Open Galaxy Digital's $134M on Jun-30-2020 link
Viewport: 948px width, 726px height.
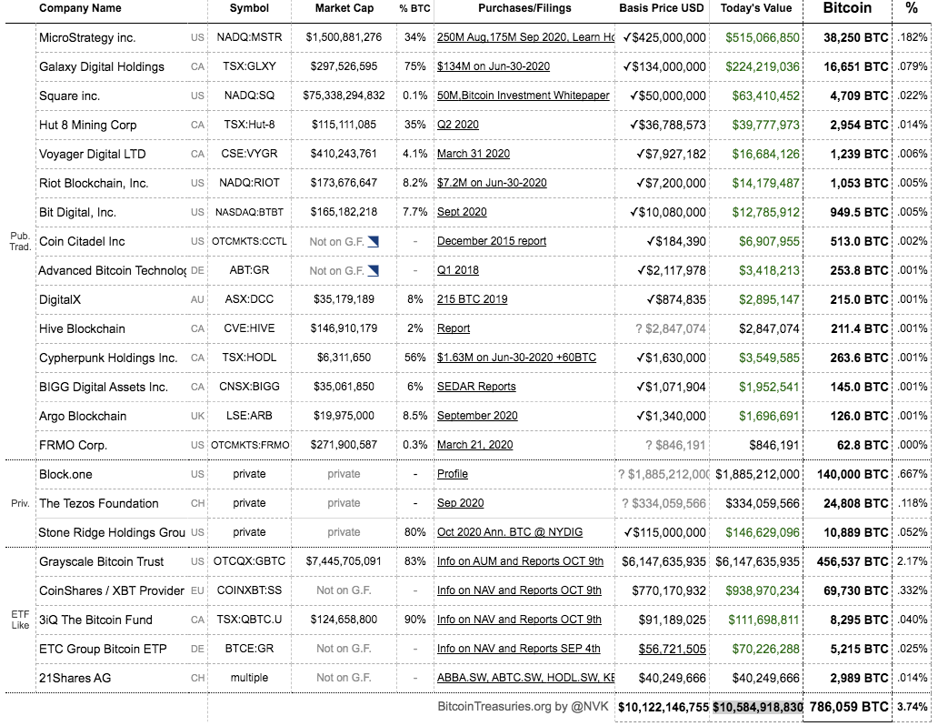point(495,66)
